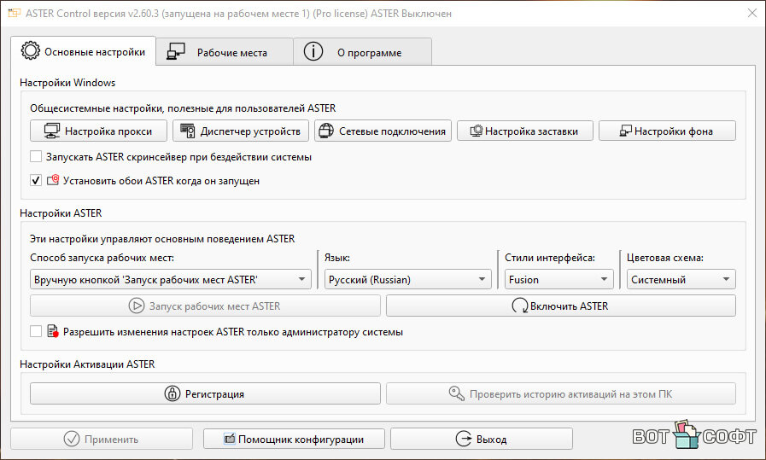Expand the Стили интерфейса Fusion dropdown

point(558,279)
